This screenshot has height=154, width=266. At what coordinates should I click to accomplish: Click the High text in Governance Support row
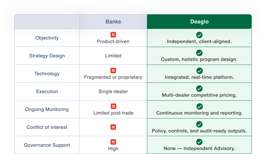pyautogui.click(x=113, y=149)
